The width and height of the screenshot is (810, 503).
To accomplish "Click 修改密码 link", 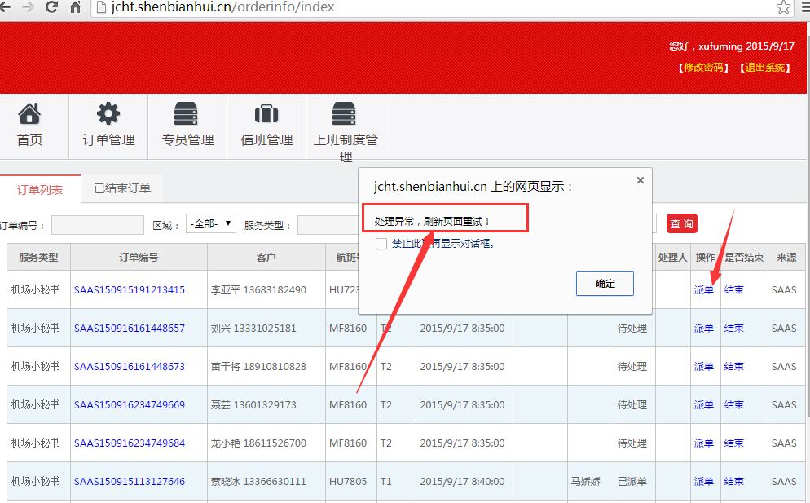I will (x=703, y=68).
